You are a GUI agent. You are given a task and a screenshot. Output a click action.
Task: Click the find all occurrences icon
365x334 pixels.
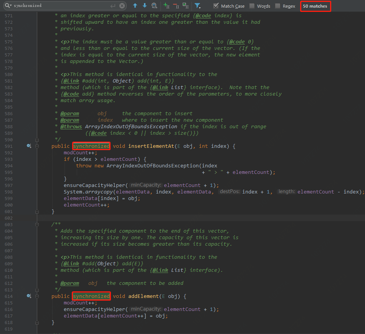(154, 6)
